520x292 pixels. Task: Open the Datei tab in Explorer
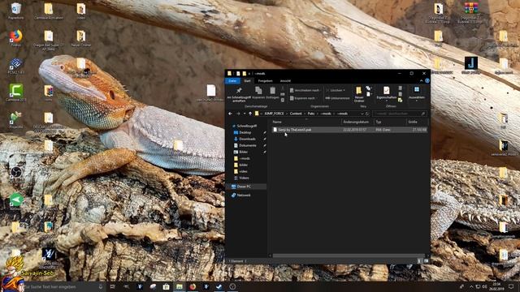click(233, 81)
